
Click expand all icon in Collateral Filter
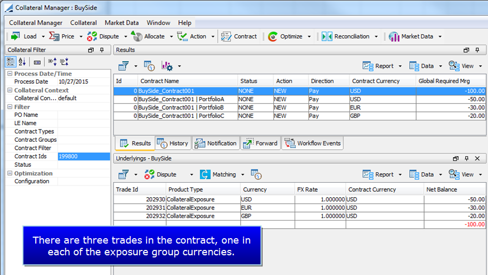pyautogui.click(x=52, y=62)
